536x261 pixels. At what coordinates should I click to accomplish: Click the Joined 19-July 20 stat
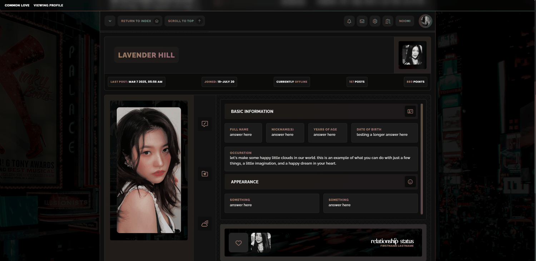[x=219, y=82]
